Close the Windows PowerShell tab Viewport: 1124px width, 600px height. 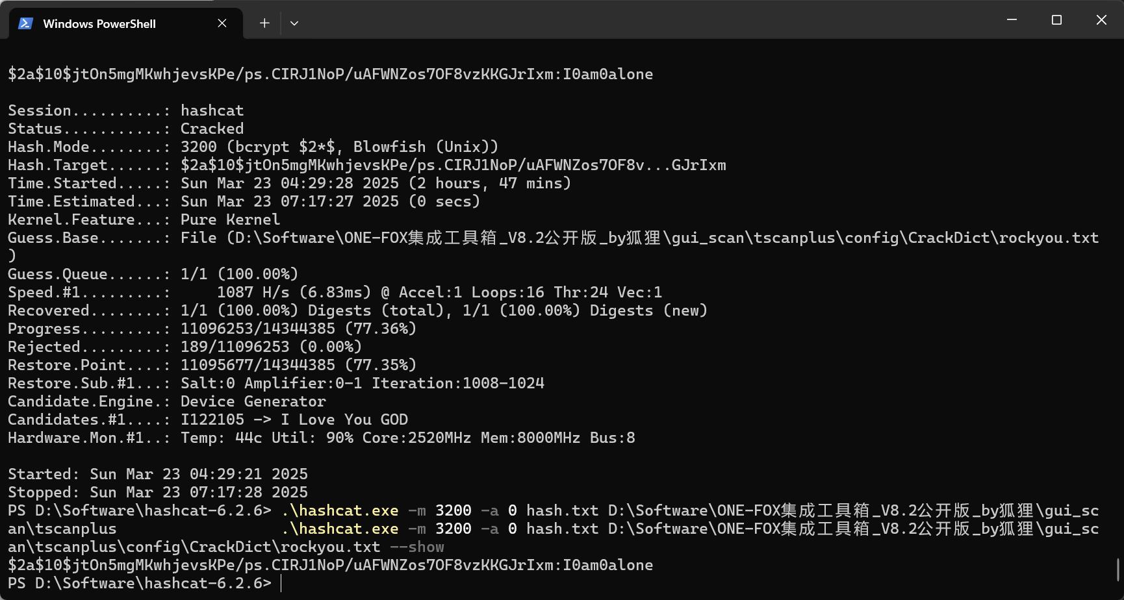coord(222,23)
